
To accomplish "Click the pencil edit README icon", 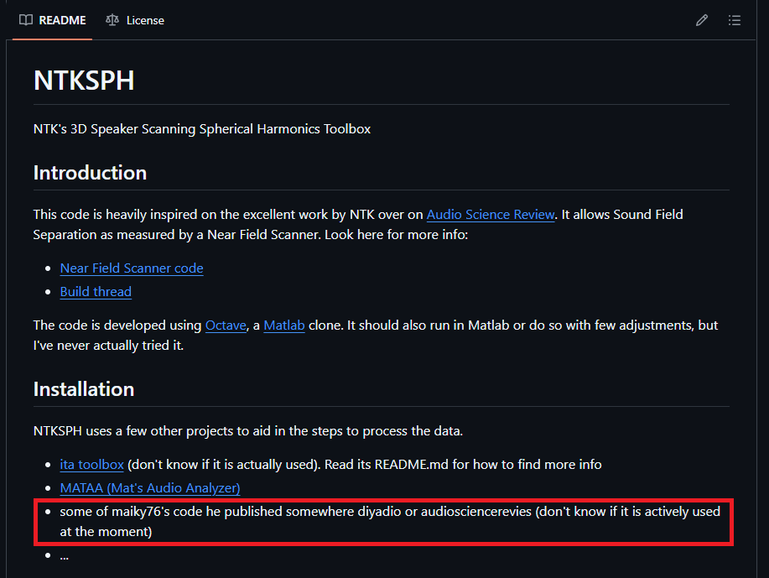I will 701,20.
